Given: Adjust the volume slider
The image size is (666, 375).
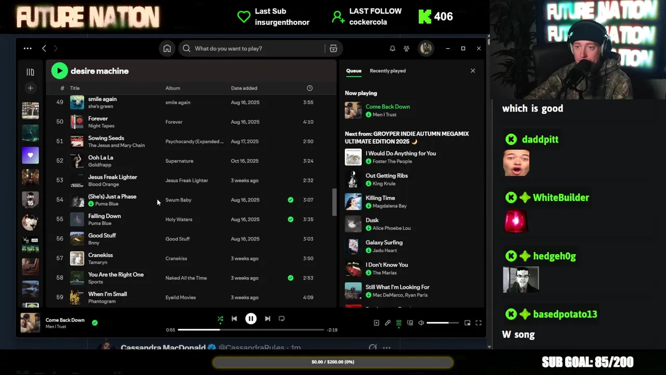Looking at the screenshot, I should click(x=443, y=323).
